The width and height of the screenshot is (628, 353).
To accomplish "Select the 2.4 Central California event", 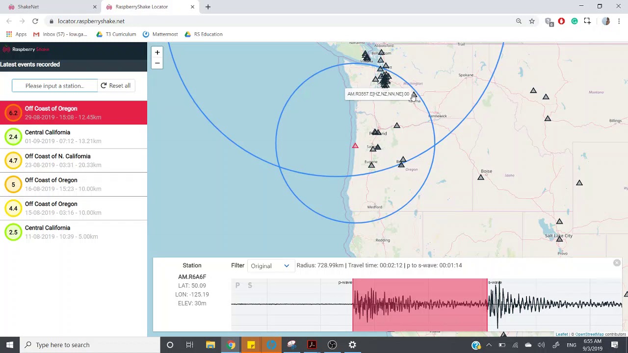I will (74, 137).
